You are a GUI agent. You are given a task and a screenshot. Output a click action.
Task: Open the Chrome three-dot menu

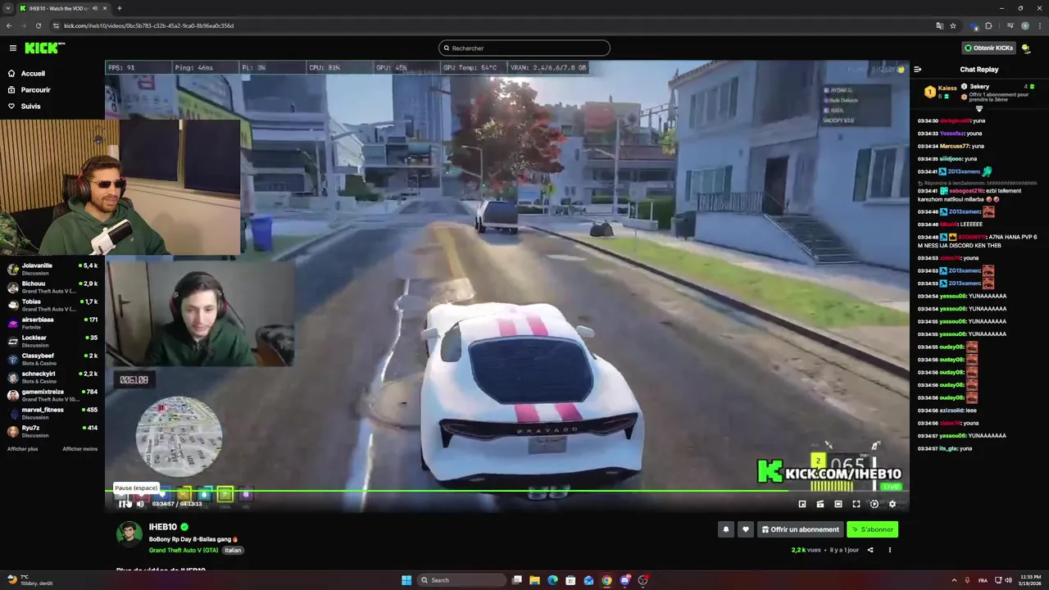click(x=1040, y=25)
